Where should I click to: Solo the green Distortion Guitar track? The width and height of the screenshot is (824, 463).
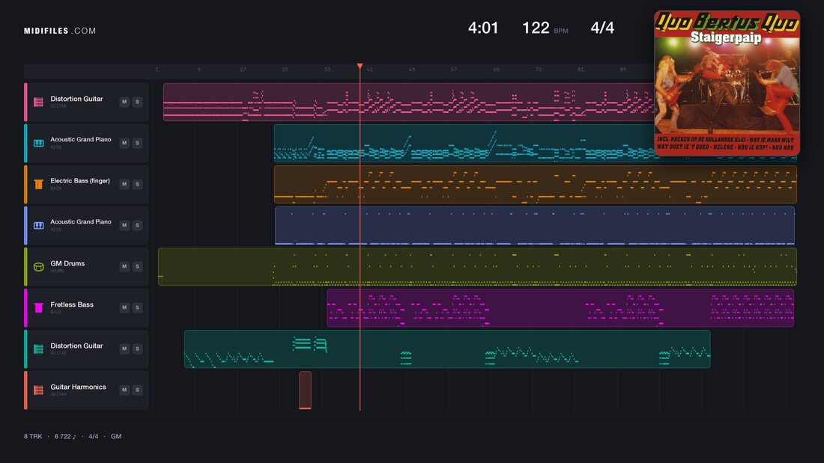pyautogui.click(x=137, y=349)
